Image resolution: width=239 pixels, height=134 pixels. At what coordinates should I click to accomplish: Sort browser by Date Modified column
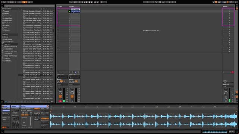pyautogui.click(x=47, y=9)
